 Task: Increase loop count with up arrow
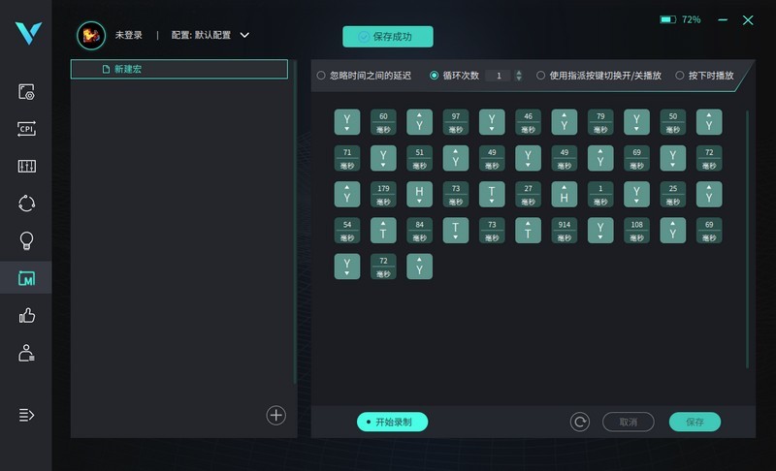[x=519, y=73]
